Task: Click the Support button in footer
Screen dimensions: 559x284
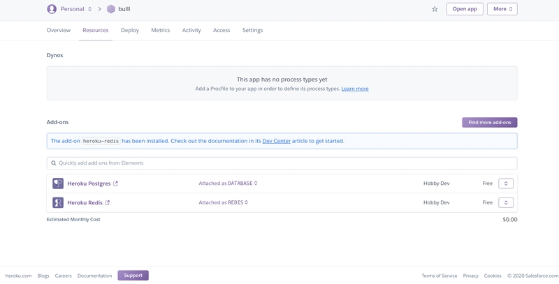Action: point(133,276)
